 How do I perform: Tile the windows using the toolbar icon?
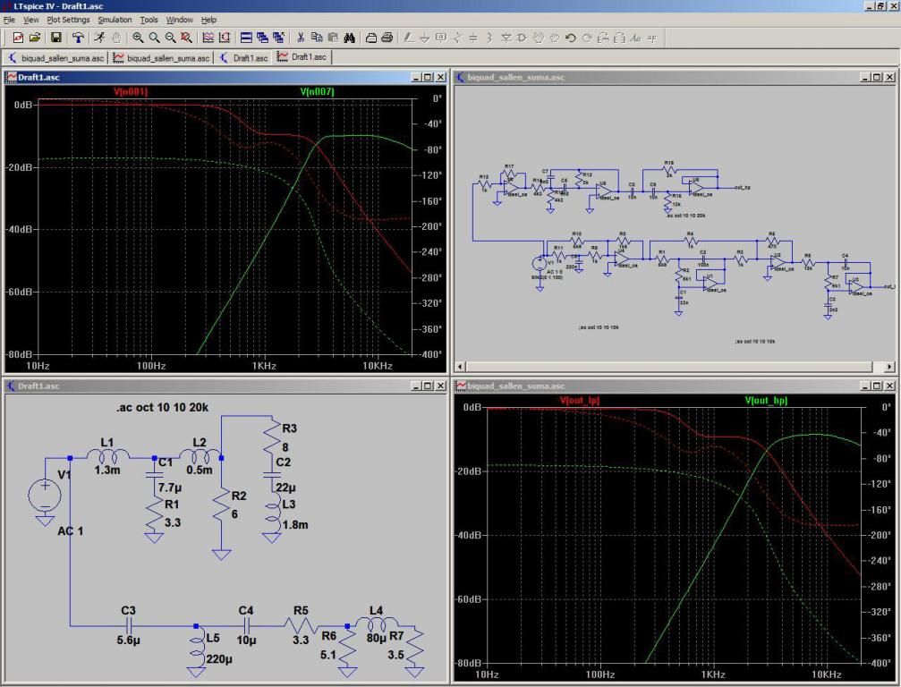pyautogui.click(x=246, y=38)
